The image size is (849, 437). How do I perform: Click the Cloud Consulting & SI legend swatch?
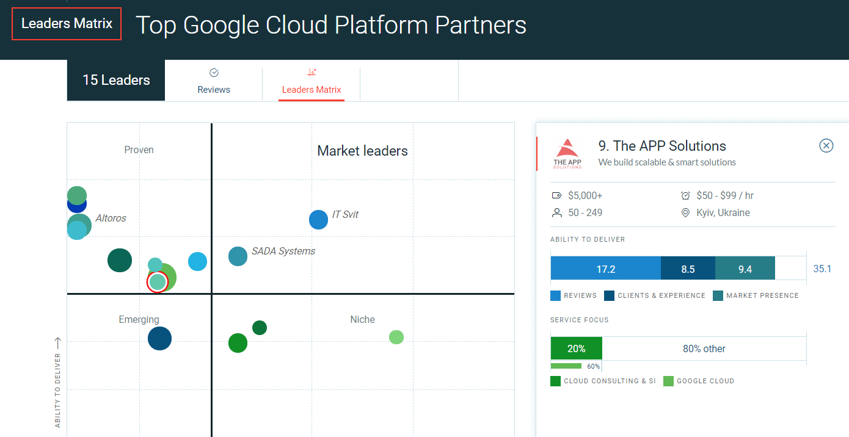coord(555,381)
